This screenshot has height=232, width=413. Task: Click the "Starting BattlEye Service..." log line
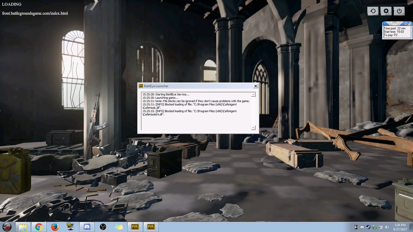click(x=166, y=95)
